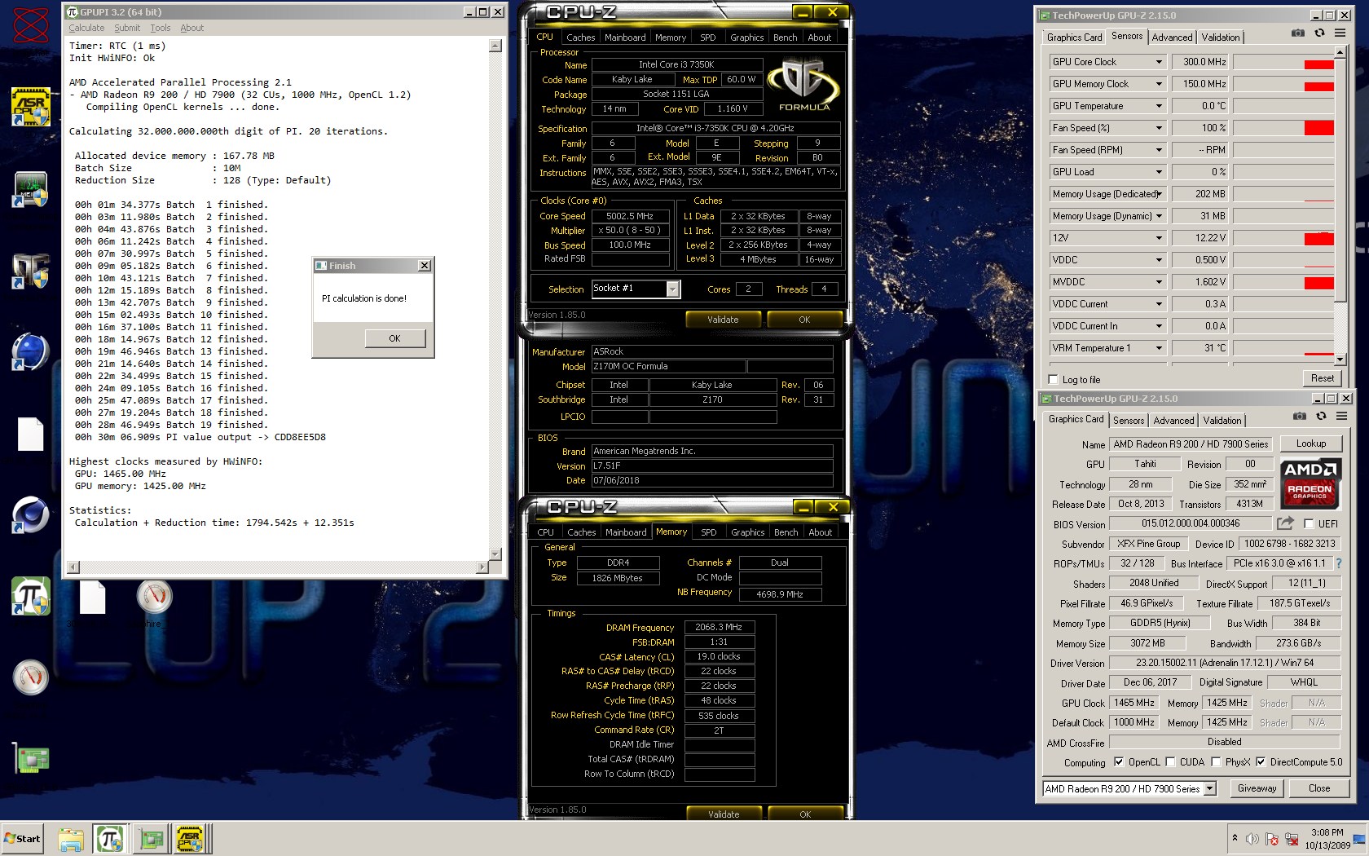Image resolution: width=1369 pixels, height=856 pixels.
Task: Click the Windows Start button
Action: pos(22,839)
